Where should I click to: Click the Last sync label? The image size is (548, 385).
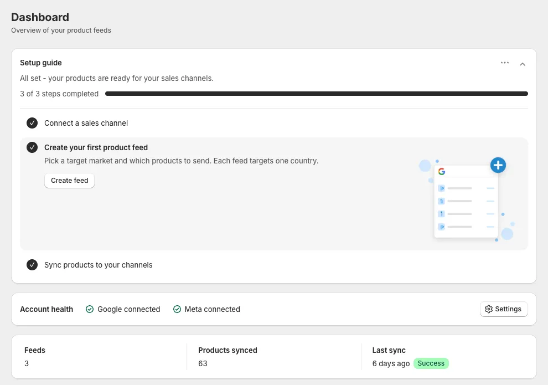(389, 351)
